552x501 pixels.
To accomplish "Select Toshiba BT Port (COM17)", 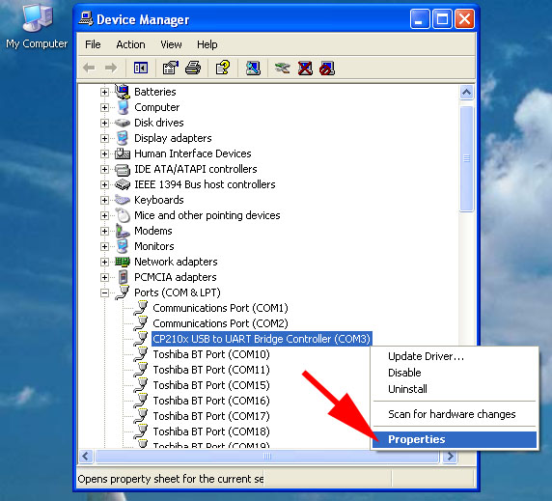I will tap(211, 416).
